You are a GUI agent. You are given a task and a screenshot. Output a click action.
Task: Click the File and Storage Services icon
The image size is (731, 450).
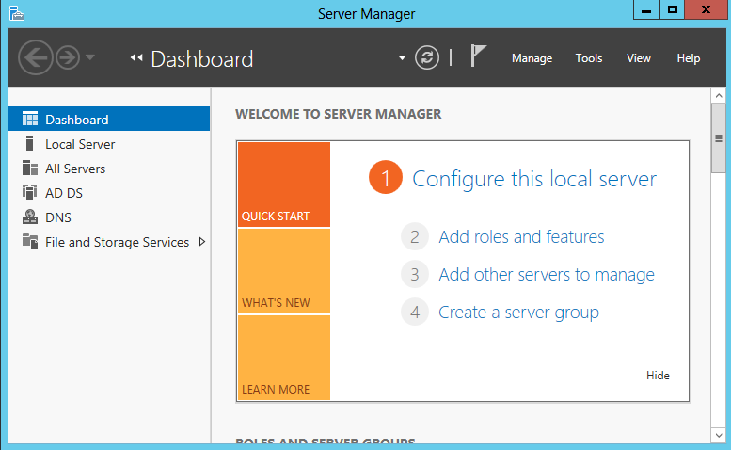(30, 241)
